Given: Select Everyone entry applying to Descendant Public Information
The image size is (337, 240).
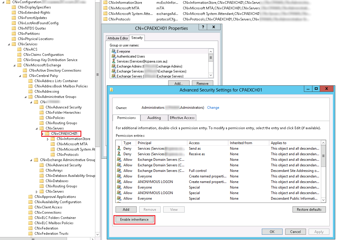Looking at the screenshot, I should click(x=218, y=198).
